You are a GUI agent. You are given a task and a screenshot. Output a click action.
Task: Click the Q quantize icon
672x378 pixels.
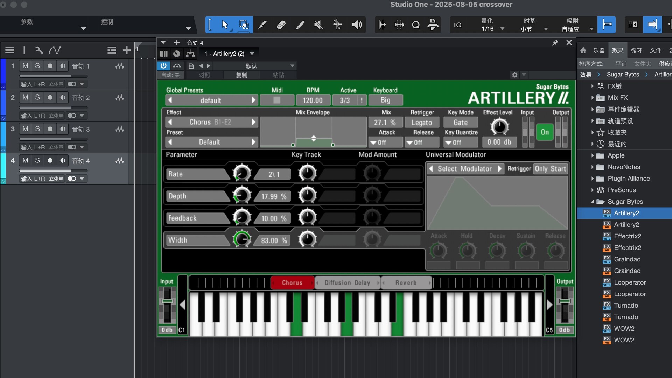[416, 25]
